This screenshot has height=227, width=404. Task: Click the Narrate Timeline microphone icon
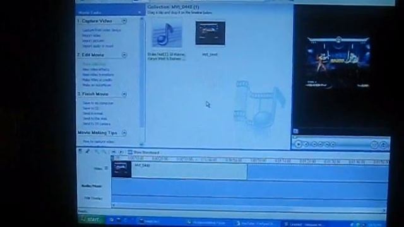click(x=88, y=151)
